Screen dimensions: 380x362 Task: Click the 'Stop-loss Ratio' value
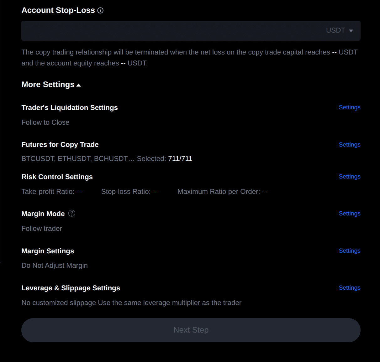[155, 192]
